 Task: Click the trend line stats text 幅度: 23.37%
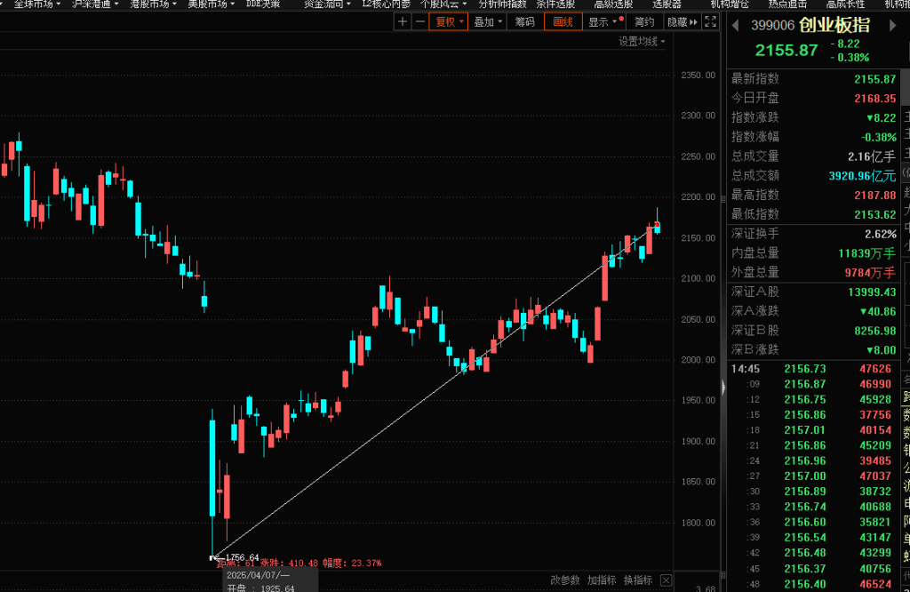(x=352, y=563)
